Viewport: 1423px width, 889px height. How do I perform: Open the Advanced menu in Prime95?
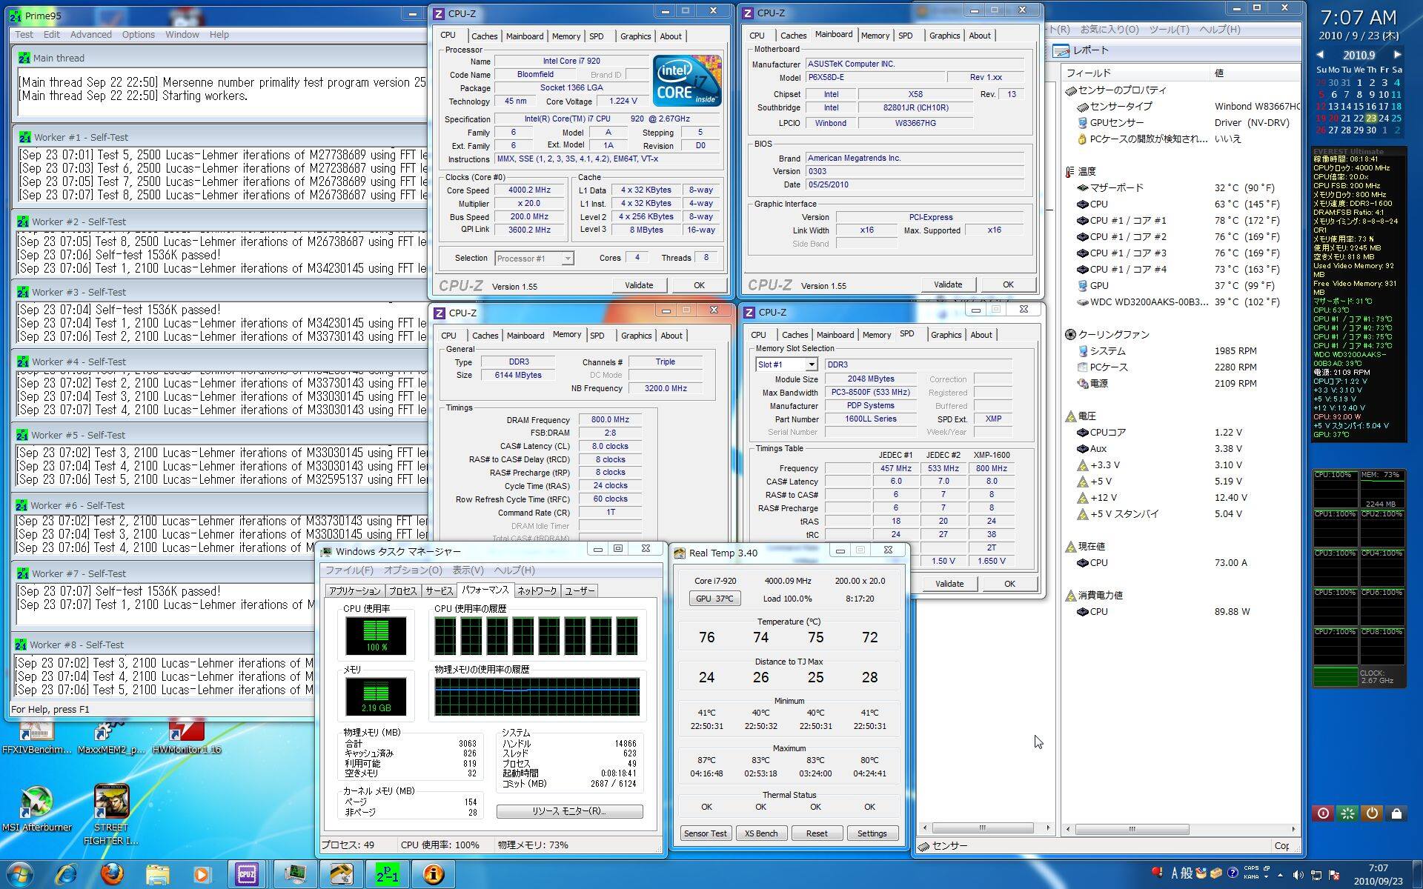pyautogui.click(x=90, y=34)
